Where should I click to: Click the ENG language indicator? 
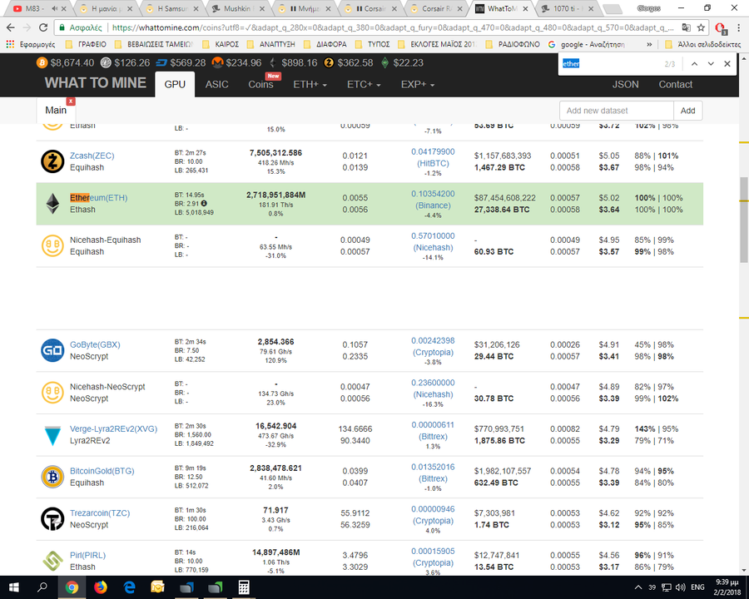coord(698,587)
